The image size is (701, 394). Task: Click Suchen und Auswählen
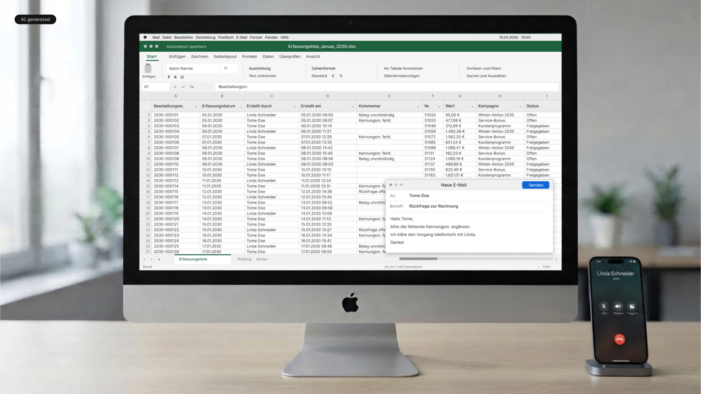[x=486, y=76]
